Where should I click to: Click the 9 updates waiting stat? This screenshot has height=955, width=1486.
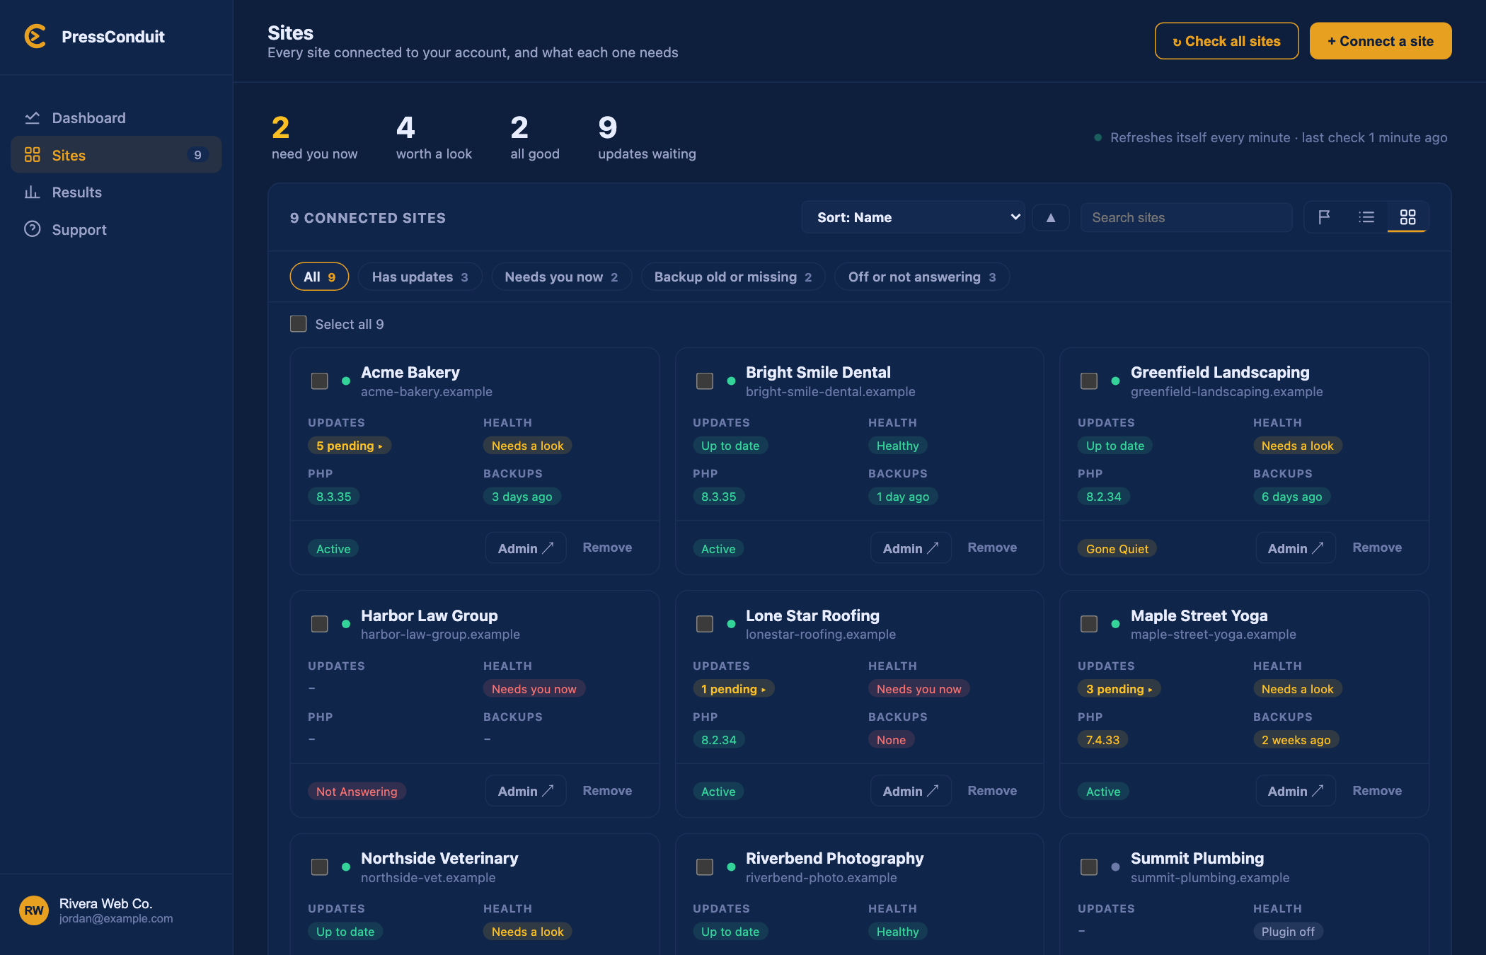[x=647, y=138]
